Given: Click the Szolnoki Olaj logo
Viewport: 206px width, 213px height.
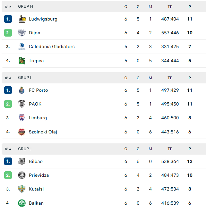Looking at the screenshot, I should coord(22,132).
